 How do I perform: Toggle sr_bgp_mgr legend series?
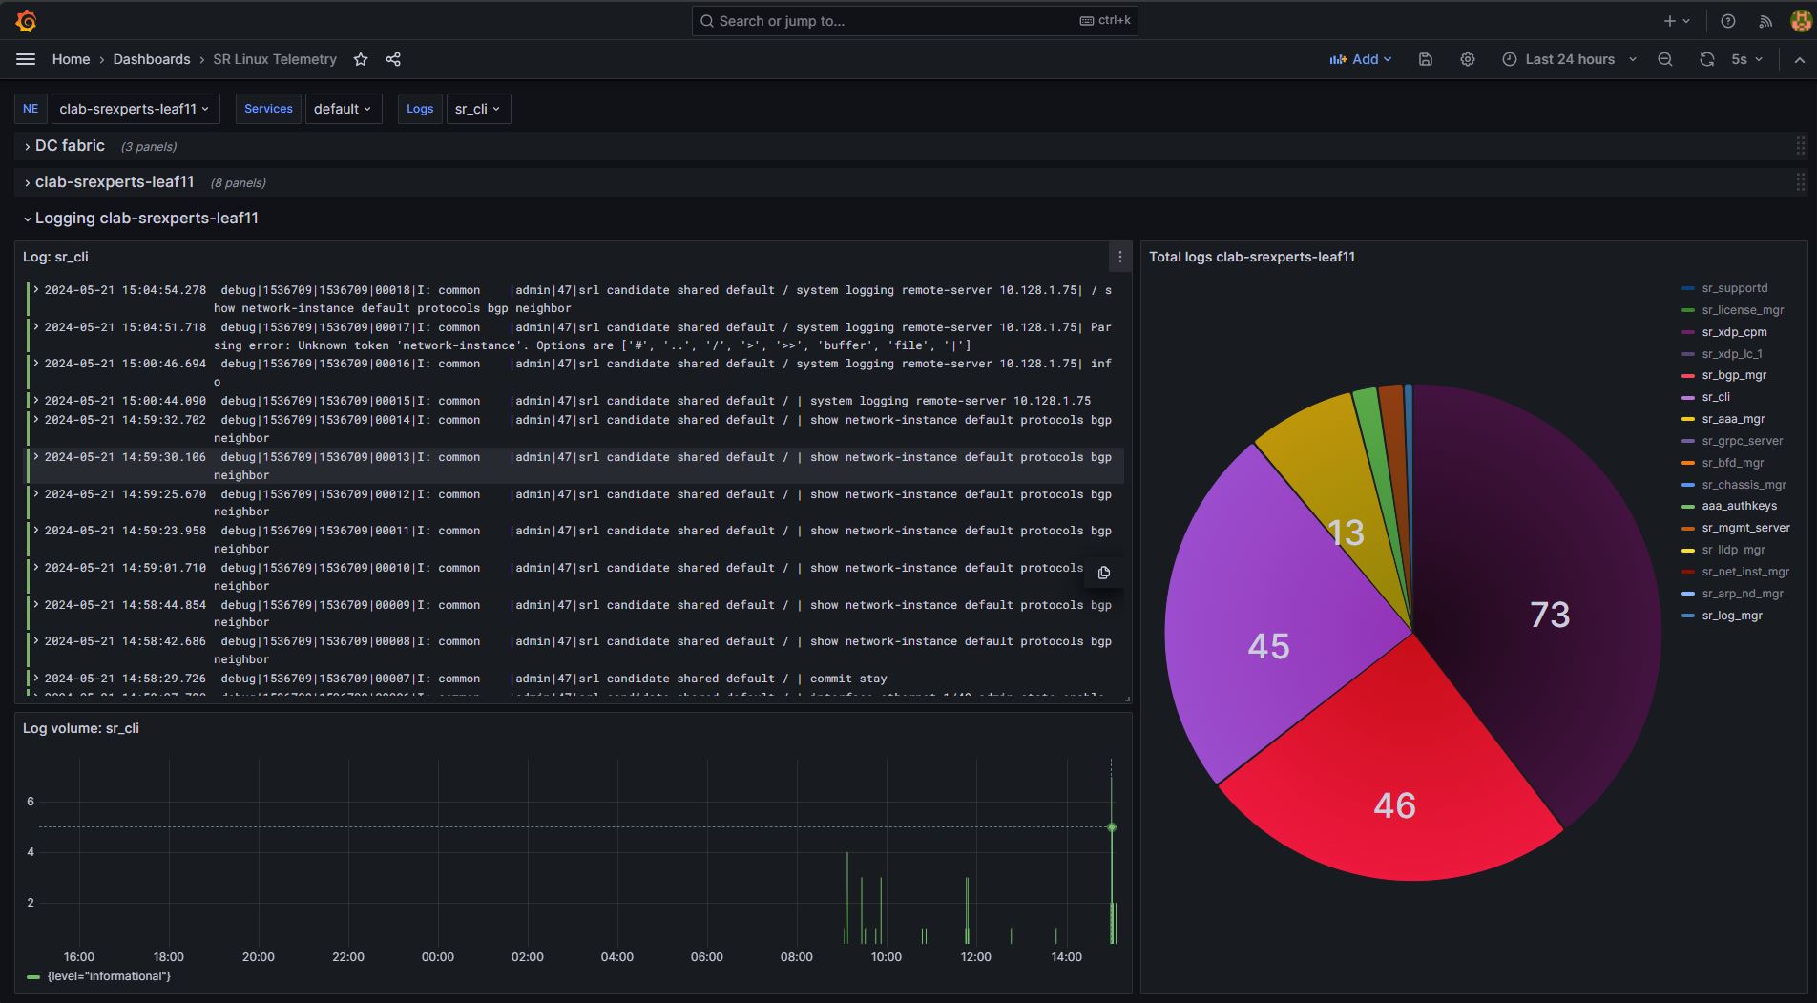tap(1734, 375)
